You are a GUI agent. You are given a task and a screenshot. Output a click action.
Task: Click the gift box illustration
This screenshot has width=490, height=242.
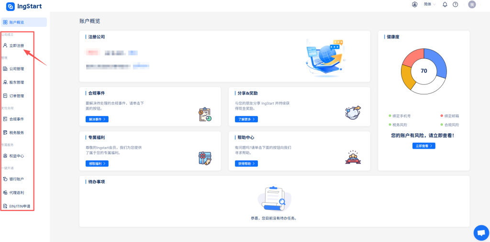coord(205,159)
